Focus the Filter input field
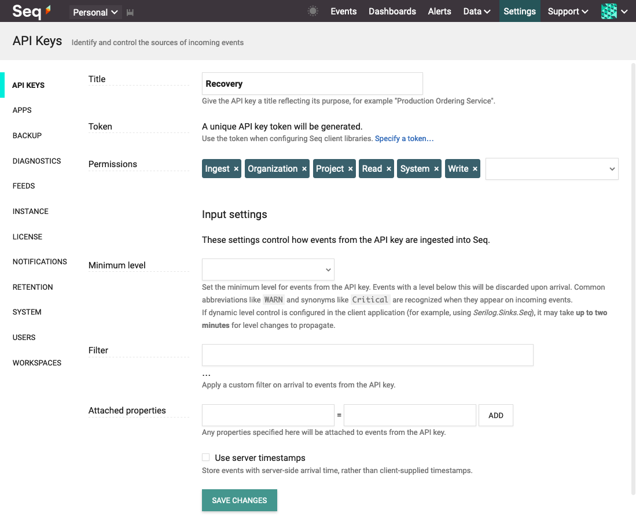The image size is (636, 528). click(367, 356)
